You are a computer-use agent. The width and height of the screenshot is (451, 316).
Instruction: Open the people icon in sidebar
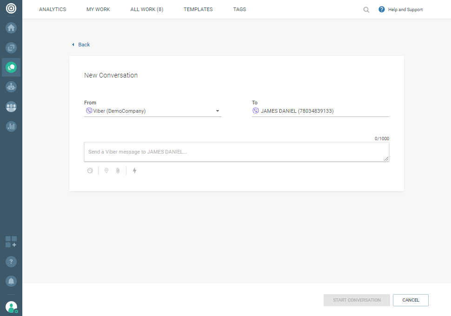pos(11,106)
